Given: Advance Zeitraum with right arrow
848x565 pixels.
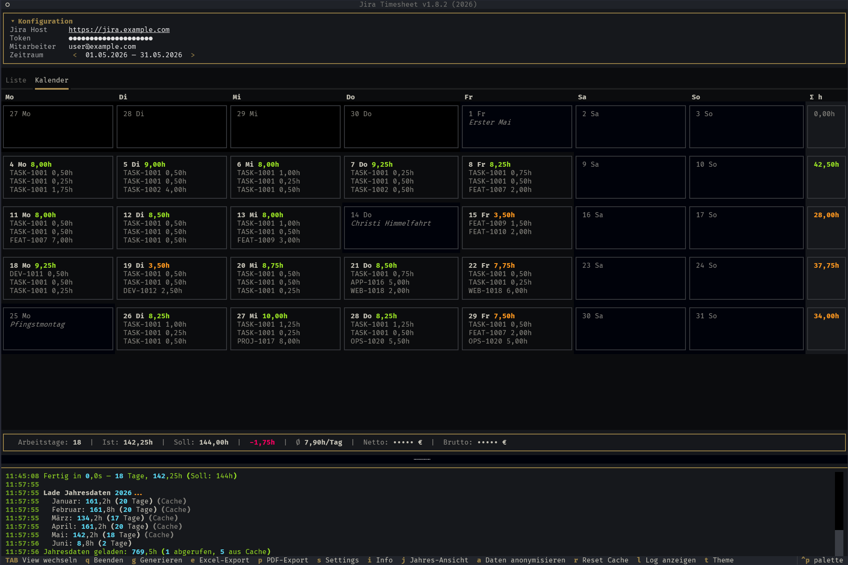Looking at the screenshot, I should coord(193,55).
